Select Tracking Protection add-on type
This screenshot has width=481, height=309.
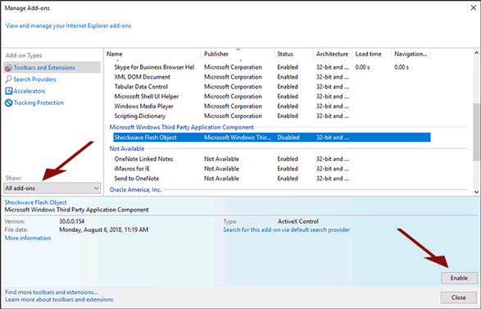(39, 102)
